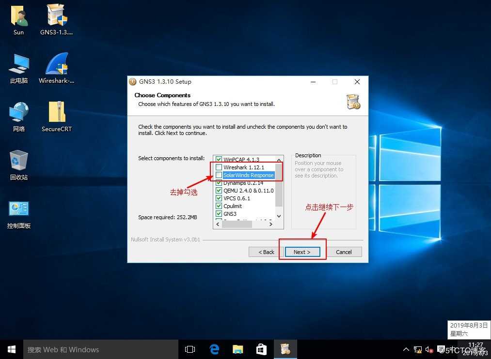The height and width of the screenshot is (359, 491).
Task: Show hidden system tray icons
Action: 406,349
